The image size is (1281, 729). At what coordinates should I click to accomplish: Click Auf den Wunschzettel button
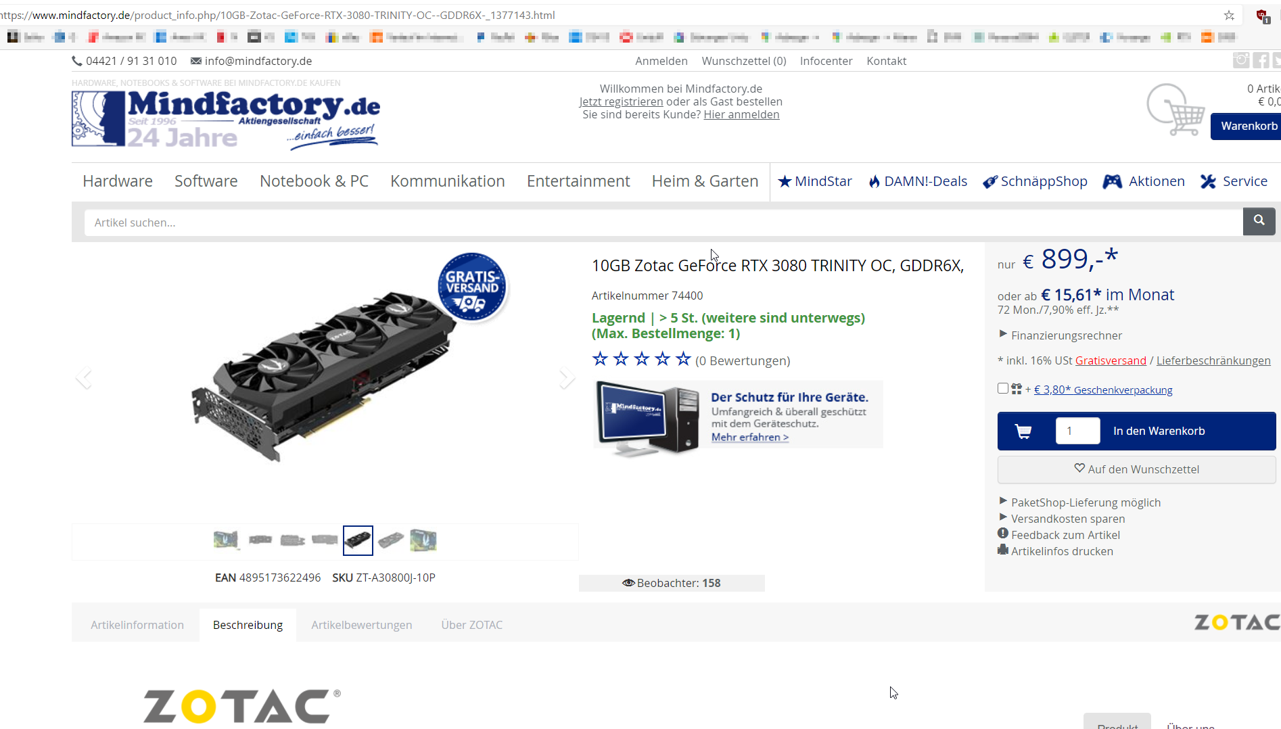click(x=1136, y=469)
